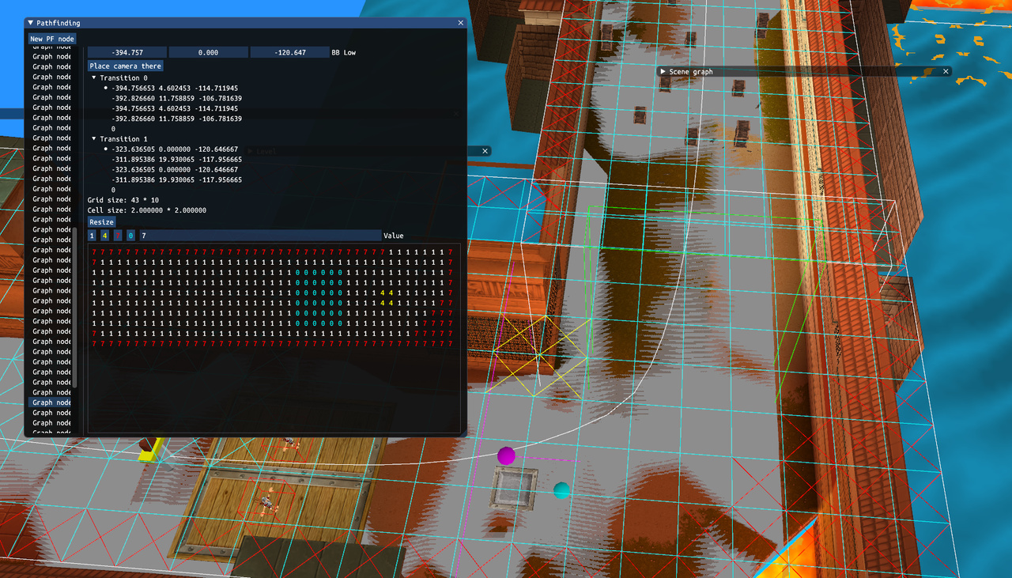Collapse the Transition 0 tree node
The width and height of the screenshot is (1012, 578).
click(94, 78)
